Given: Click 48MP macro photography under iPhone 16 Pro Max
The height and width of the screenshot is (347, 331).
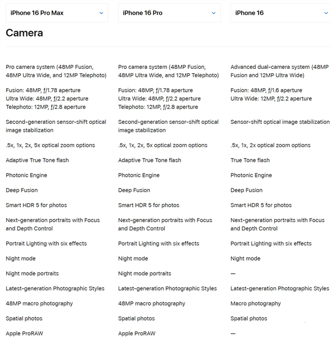Looking at the screenshot, I should coord(39,303).
